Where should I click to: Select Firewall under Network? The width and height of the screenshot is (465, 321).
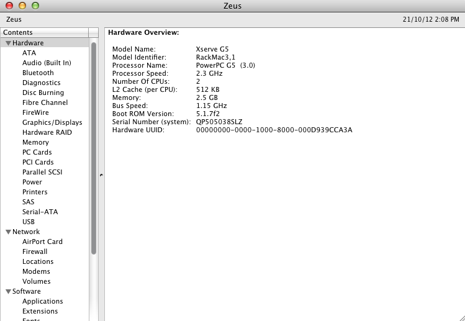pos(35,251)
